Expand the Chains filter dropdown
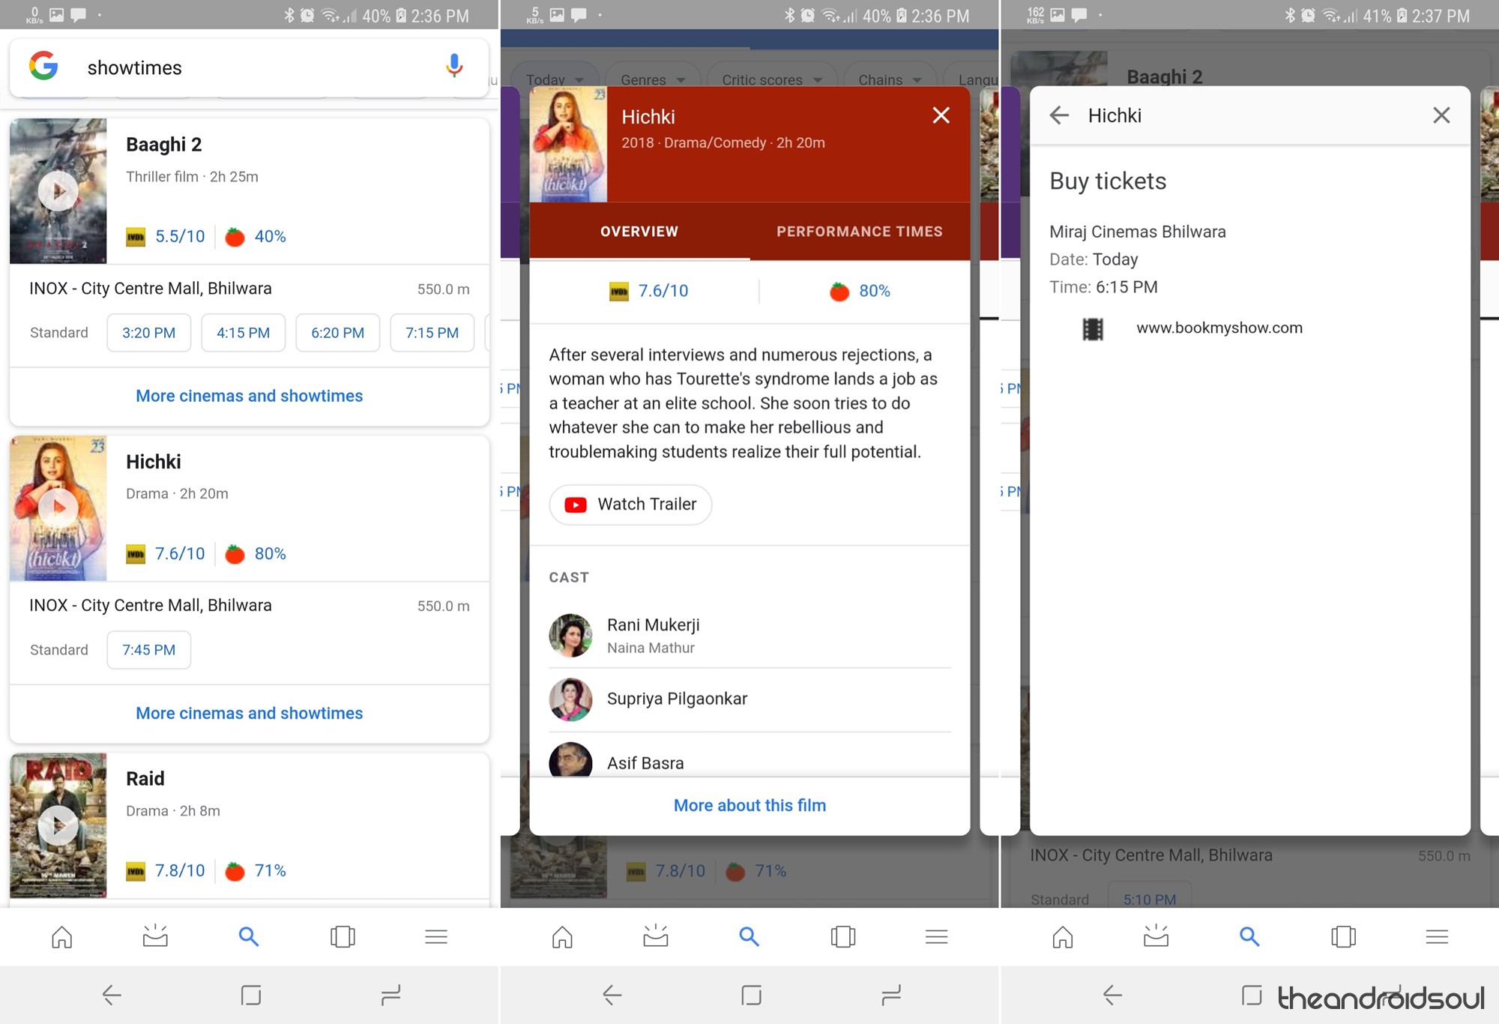 point(890,79)
